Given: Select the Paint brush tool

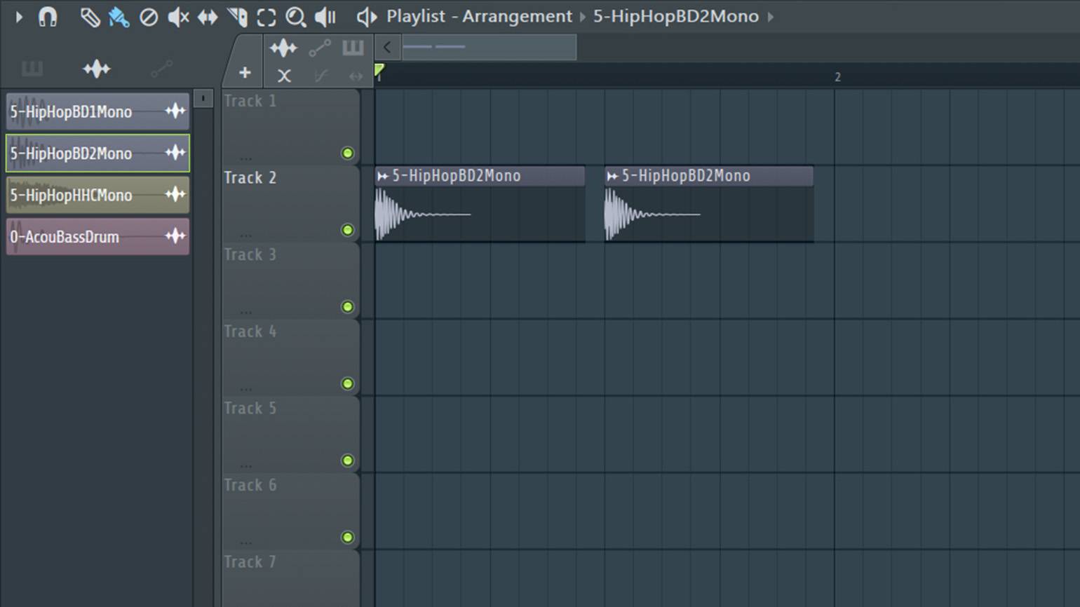Looking at the screenshot, I should [119, 17].
